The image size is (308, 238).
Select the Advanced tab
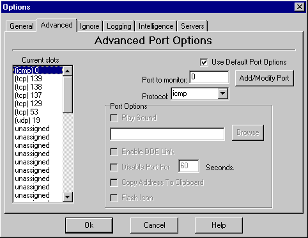pos(57,25)
